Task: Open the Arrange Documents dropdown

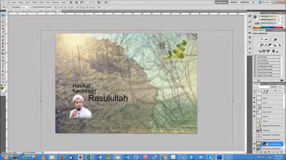Action: [x=99, y=2]
